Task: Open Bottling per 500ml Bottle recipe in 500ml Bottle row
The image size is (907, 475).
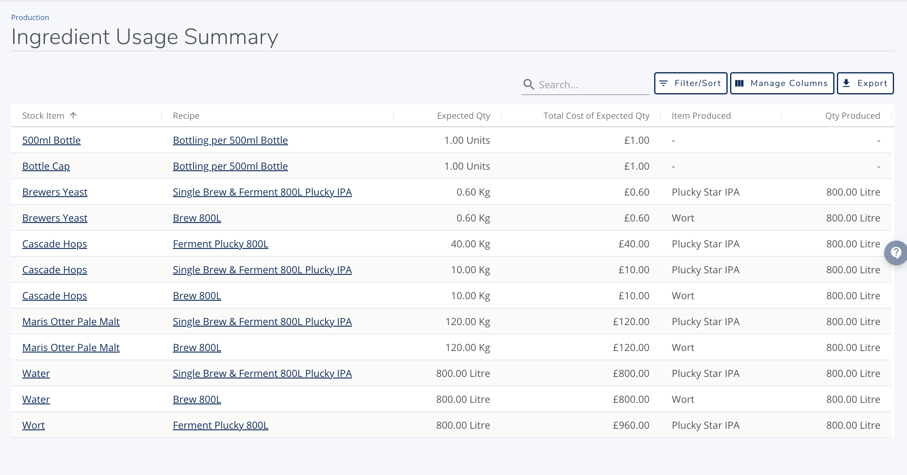Action: tap(230, 140)
